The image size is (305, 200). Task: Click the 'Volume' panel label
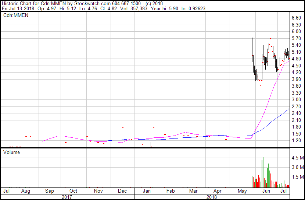[11, 152]
